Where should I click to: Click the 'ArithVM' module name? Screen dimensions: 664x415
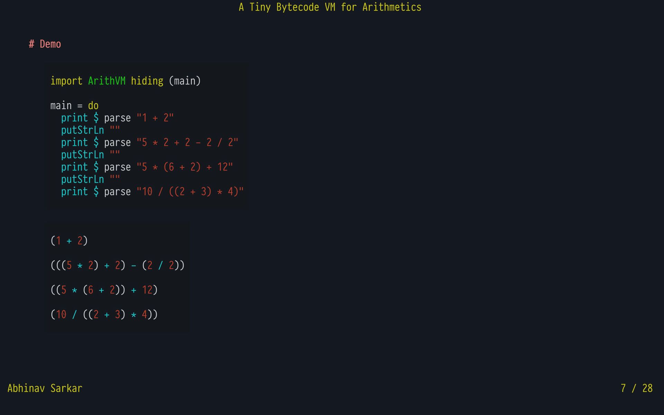coord(107,81)
